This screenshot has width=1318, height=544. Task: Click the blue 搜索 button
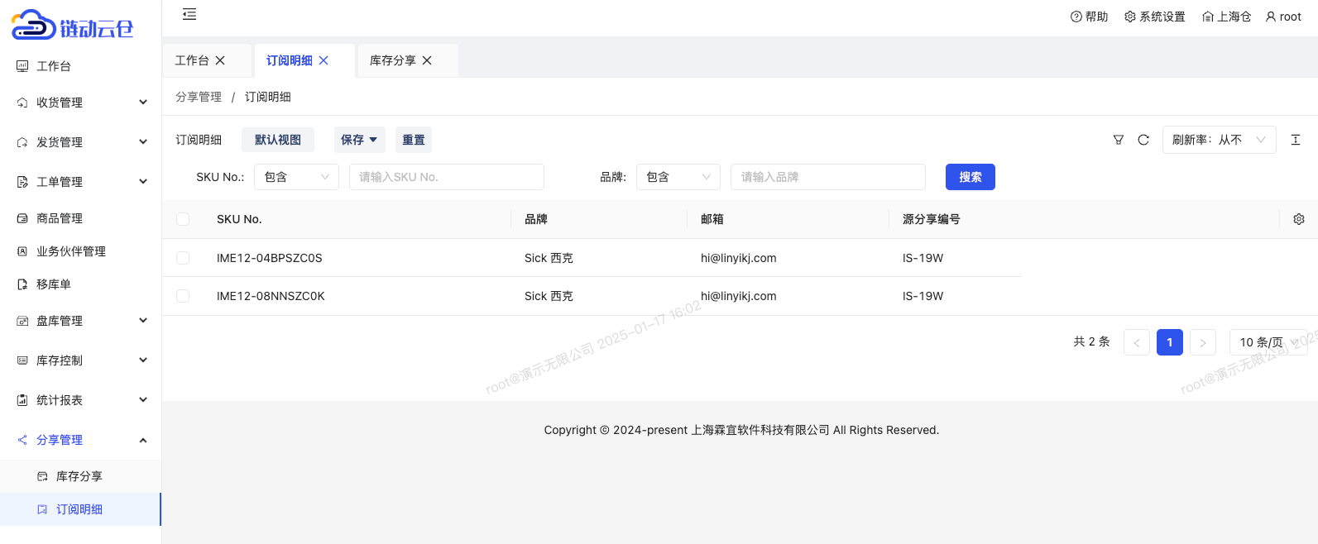(x=970, y=177)
